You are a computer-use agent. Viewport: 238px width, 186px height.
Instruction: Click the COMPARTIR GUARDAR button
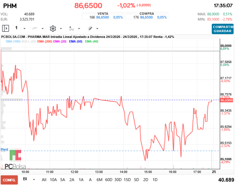click(222, 29)
